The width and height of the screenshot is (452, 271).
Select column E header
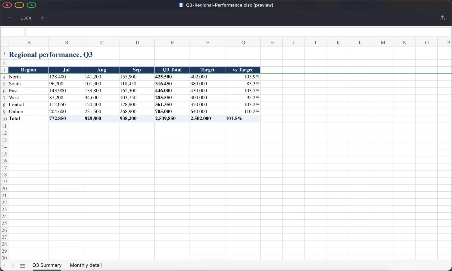172,43
